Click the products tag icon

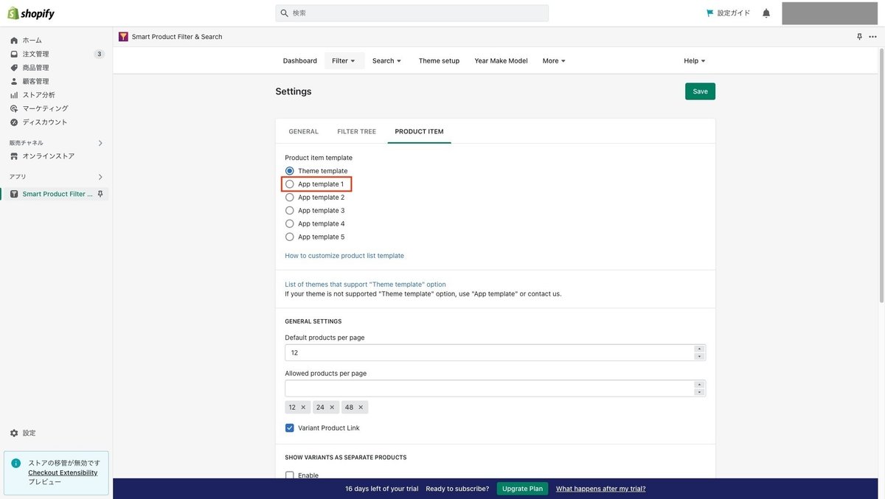14,68
